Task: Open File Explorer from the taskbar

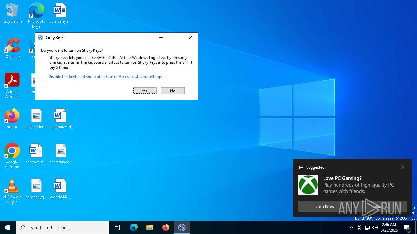Action: [150, 227]
